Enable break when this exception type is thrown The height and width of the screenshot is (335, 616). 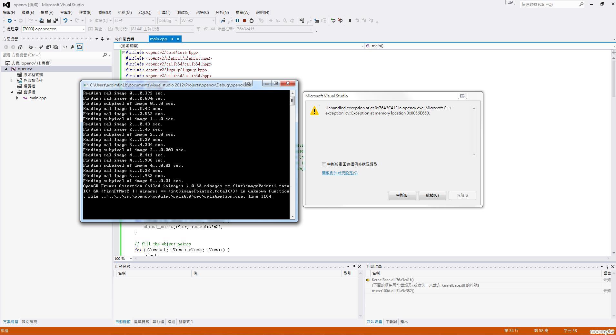click(x=324, y=164)
